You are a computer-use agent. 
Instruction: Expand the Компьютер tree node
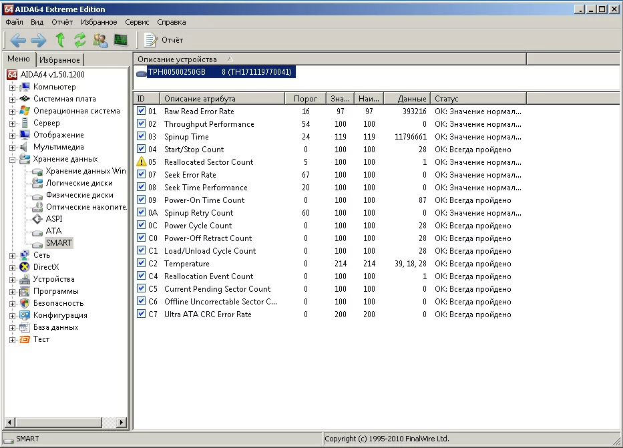(x=12, y=87)
